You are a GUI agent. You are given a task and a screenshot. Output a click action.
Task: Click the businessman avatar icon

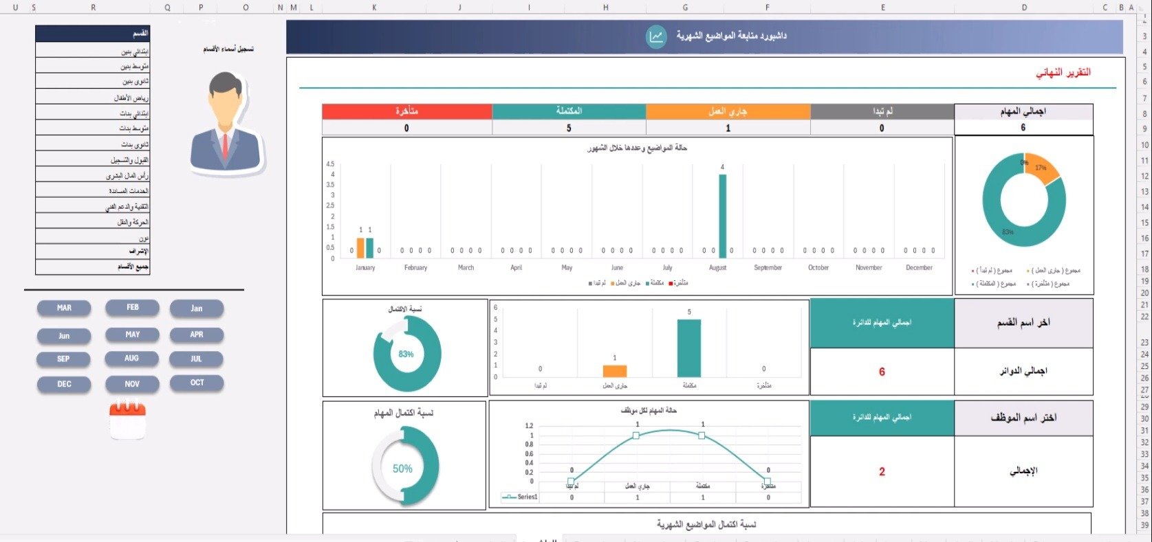[226, 122]
